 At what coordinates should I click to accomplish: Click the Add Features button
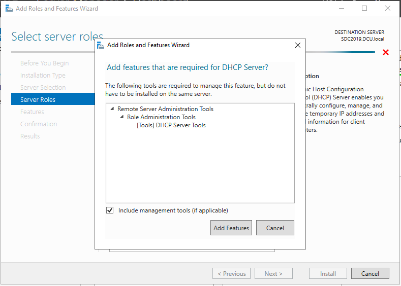coord(231,228)
